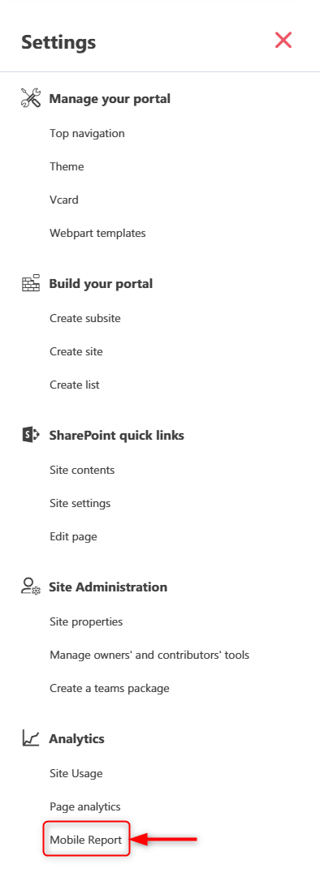Choose Create subsite

click(x=85, y=318)
